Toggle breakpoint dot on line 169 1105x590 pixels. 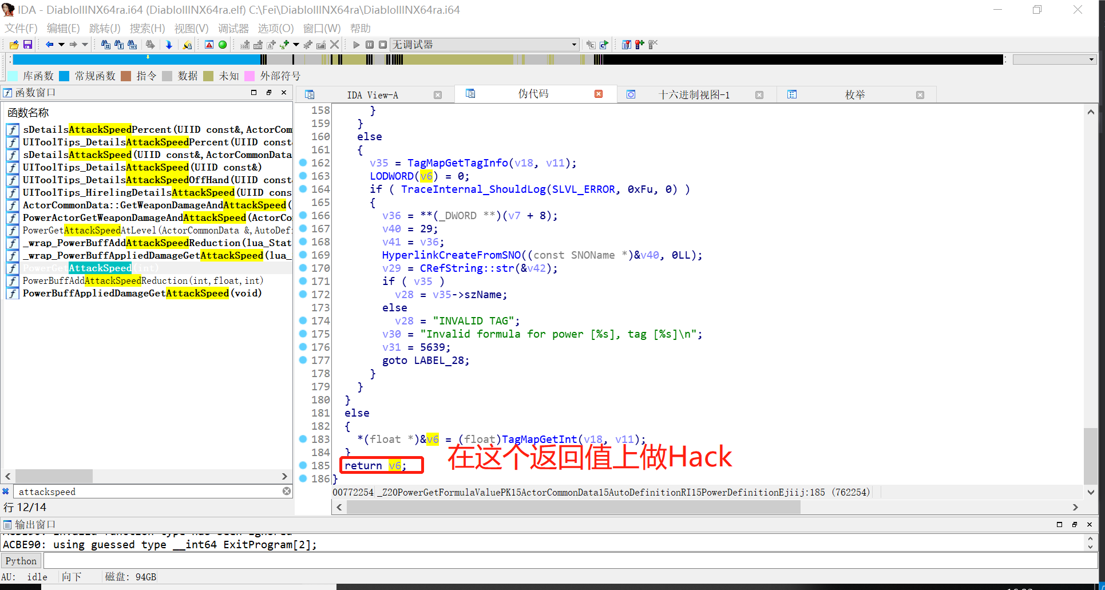point(303,255)
